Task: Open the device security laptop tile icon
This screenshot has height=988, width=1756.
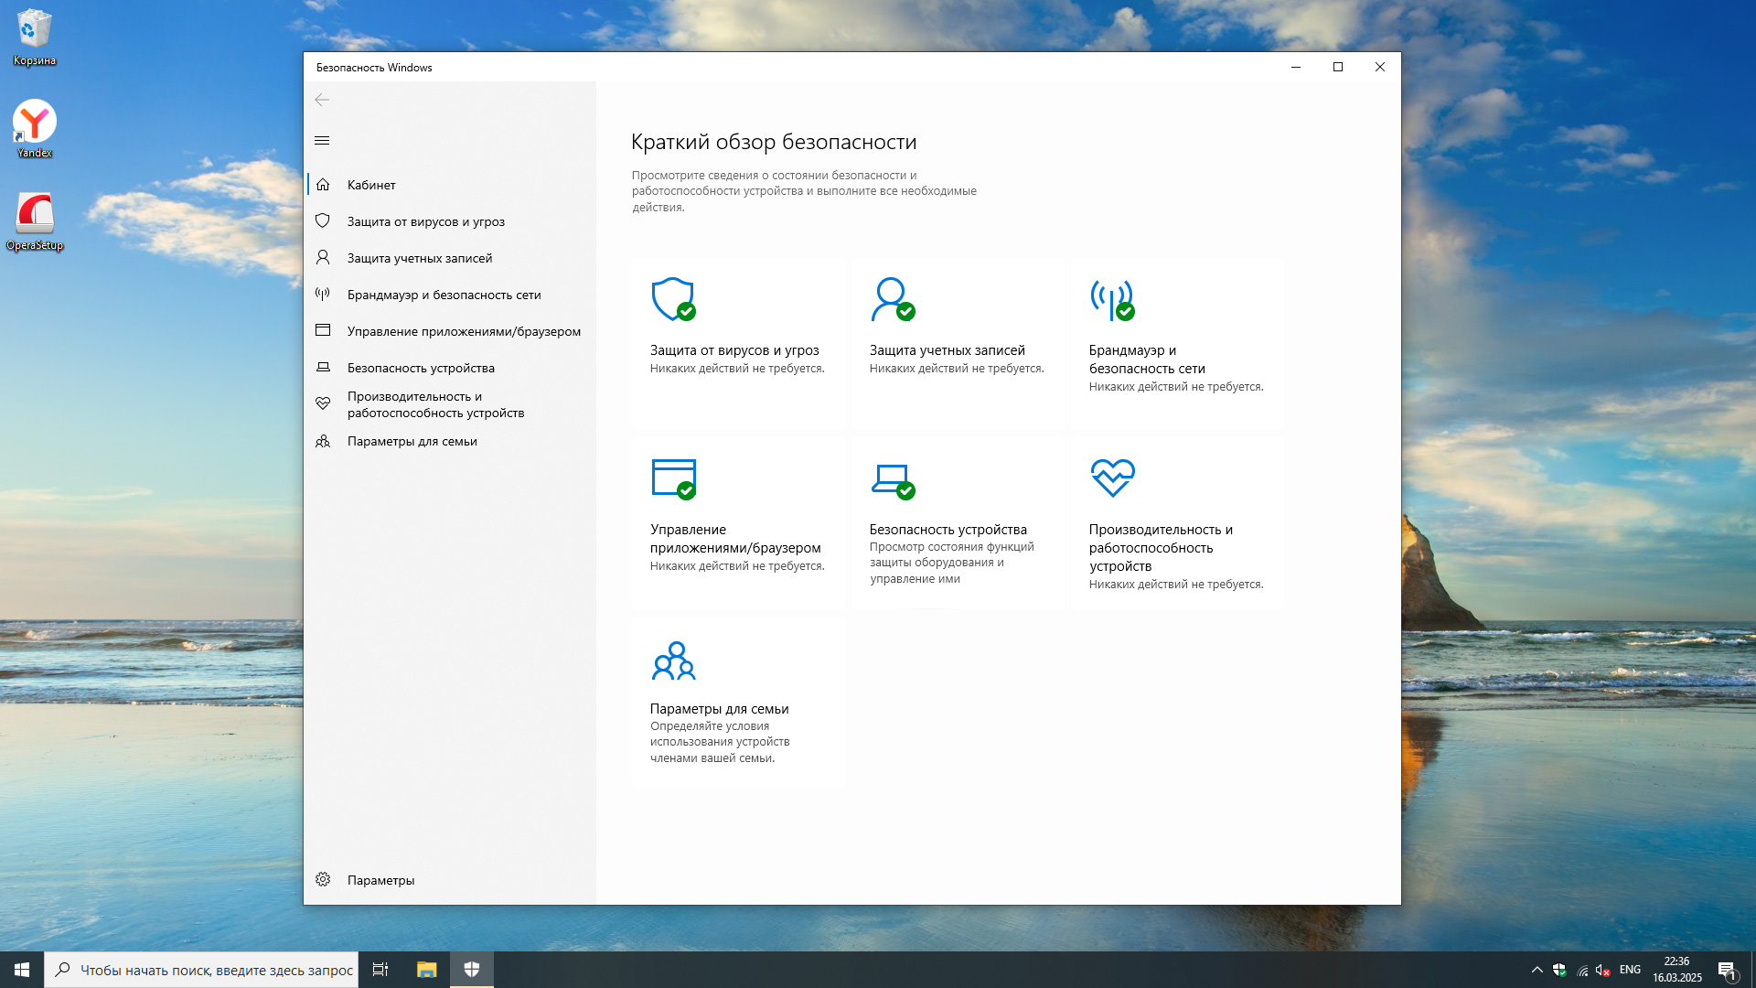Action: click(892, 478)
